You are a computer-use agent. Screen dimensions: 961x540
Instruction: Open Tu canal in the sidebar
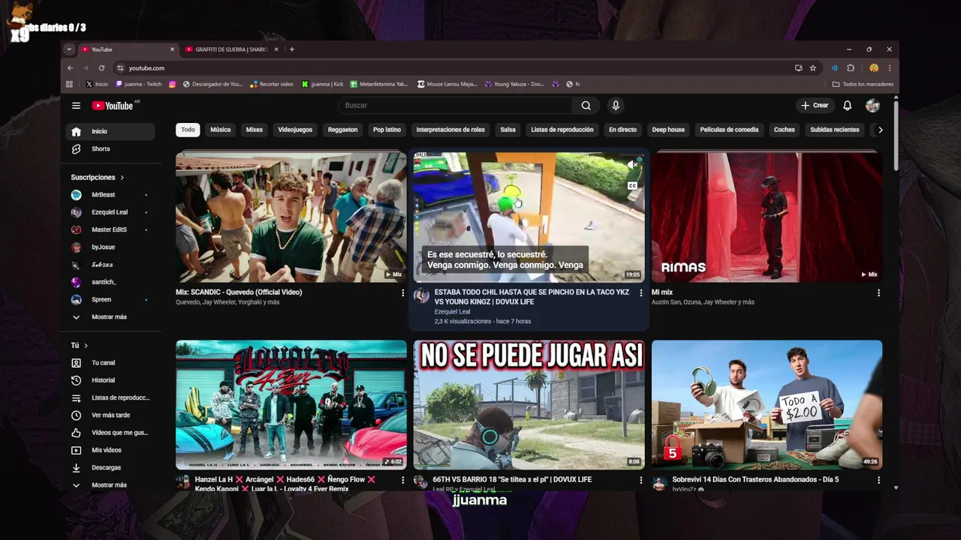pyautogui.click(x=110, y=363)
